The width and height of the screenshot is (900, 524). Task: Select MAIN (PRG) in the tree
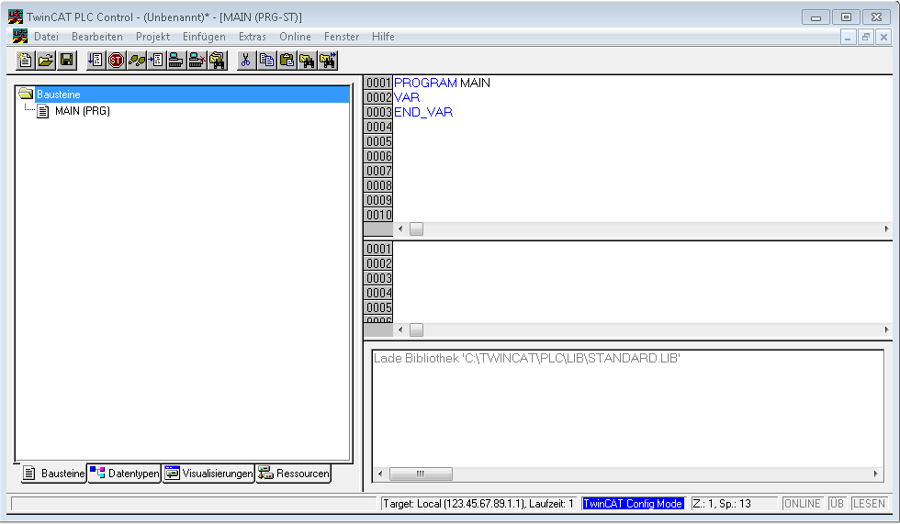click(82, 111)
